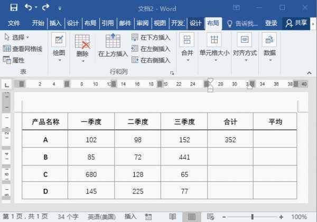Image resolution: width=317 pixels, height=222 pixels.
Task: Switch to the 审阅 ribbon tab
Action: coord(143,23)
